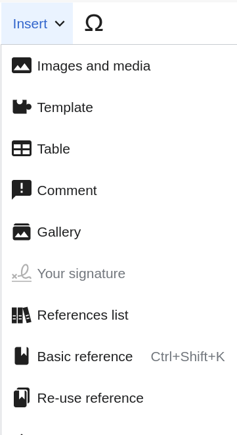This screenshot has width=237, height=435.
Task: Click the Gallery stacked image icon
Action: pos(22,231)
